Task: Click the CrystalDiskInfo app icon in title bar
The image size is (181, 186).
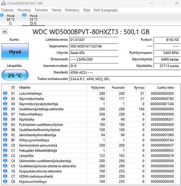Action: [4, 3]
